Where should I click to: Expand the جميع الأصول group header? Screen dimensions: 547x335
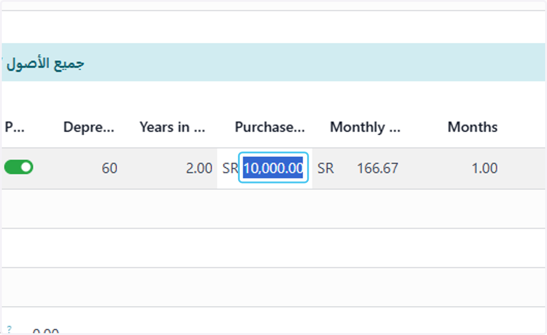[x=273, y=62]
